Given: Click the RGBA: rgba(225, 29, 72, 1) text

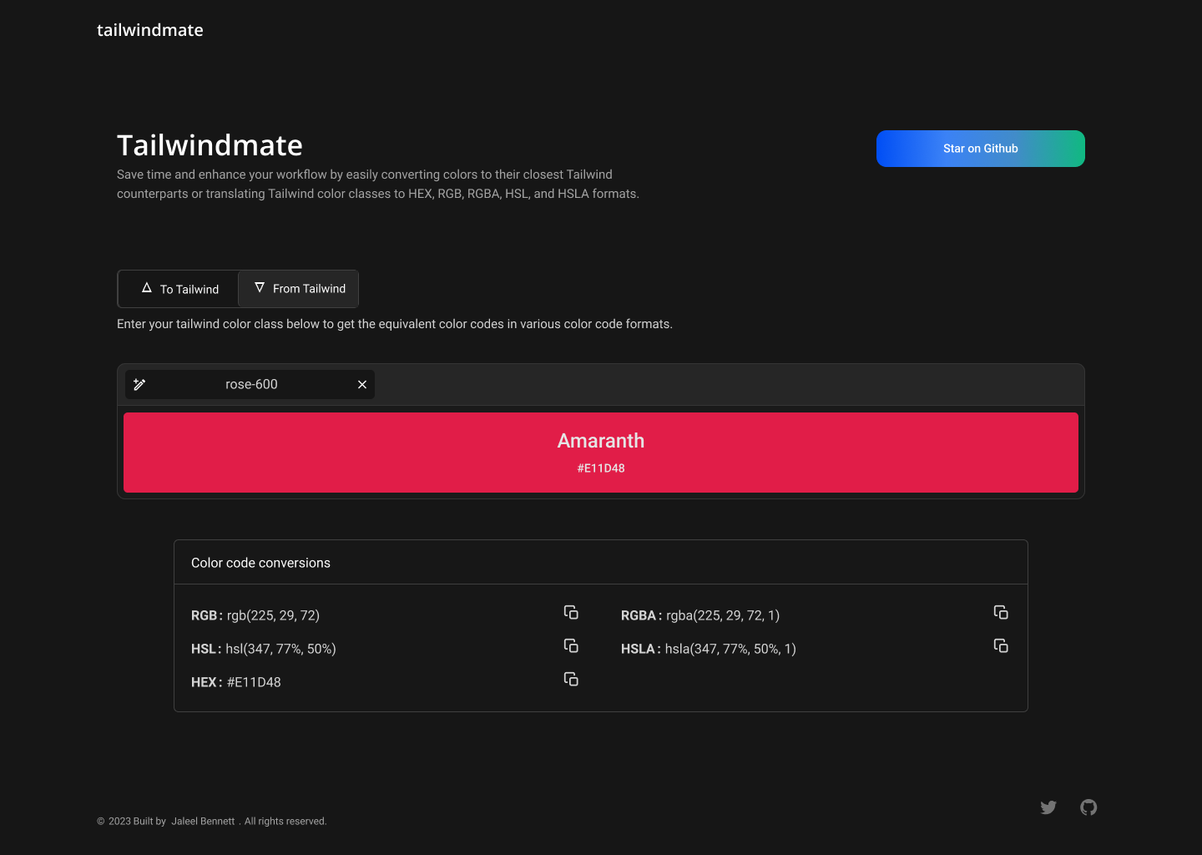Looking at the screenshot, I should (x=700, y=615).
